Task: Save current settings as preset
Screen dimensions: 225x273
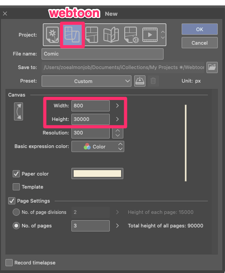Action: [140, 81]
